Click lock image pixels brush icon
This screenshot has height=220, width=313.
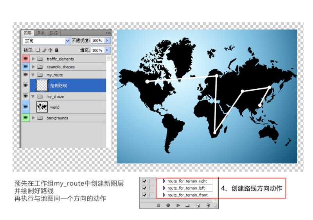(44, 50)
